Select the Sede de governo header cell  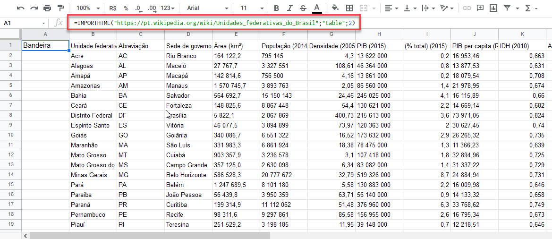pos(188,46)
